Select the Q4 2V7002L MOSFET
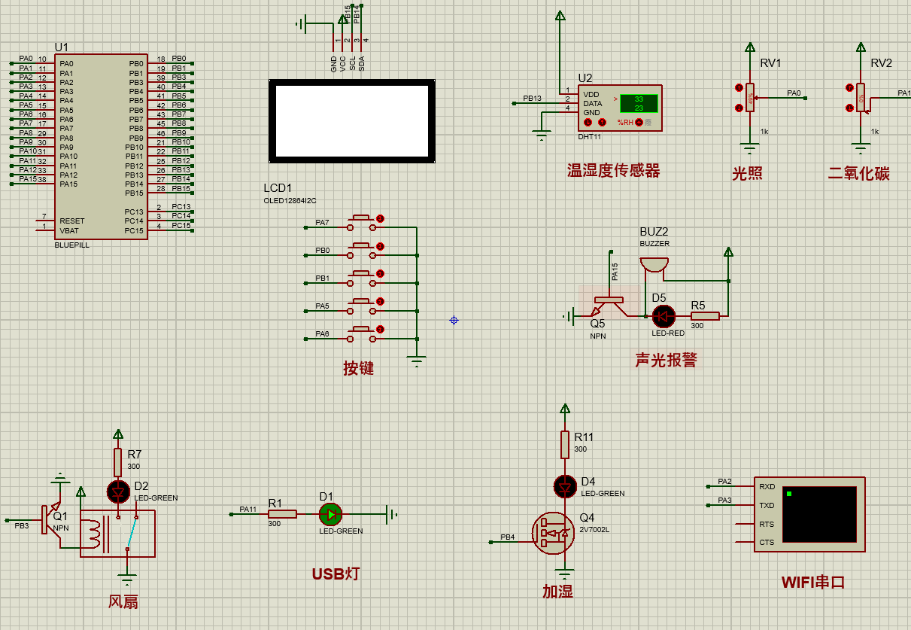Screen dimensions: 911x630 click(554, 533)
